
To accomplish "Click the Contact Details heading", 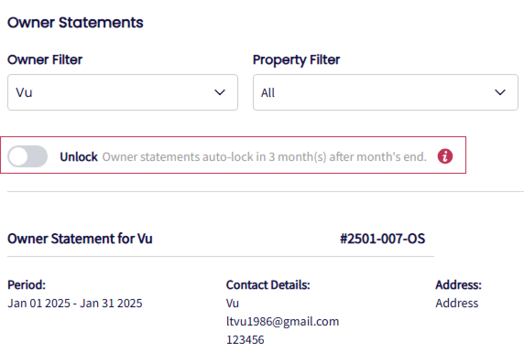I will pyautogui.click(x=268, y=285).
